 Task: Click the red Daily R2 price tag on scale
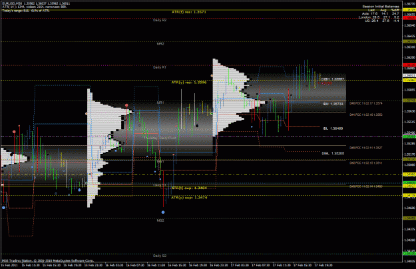point(409,18)
